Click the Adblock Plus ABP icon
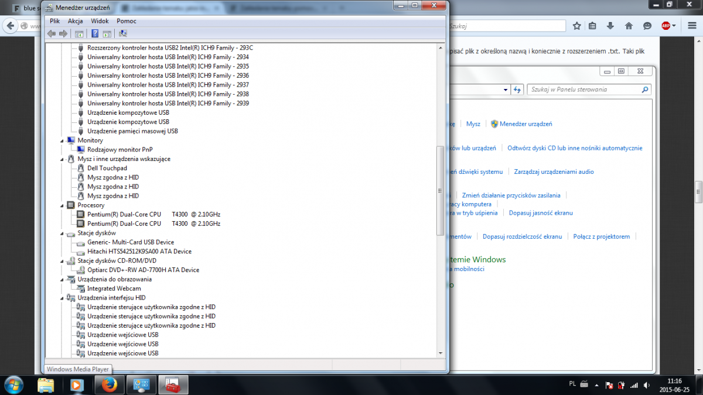703x395 pixels. pos(666,26)
